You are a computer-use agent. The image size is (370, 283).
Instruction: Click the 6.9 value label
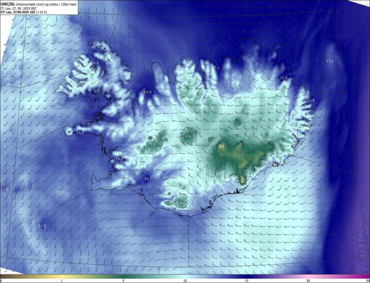195,107
